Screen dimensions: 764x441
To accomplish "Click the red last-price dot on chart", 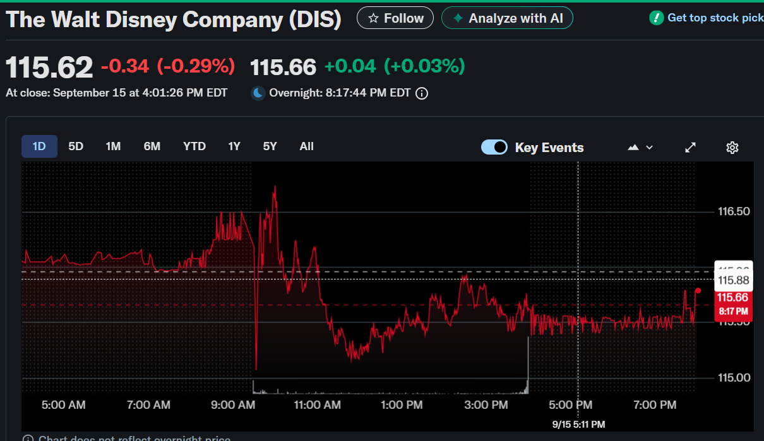I will 698,291.
